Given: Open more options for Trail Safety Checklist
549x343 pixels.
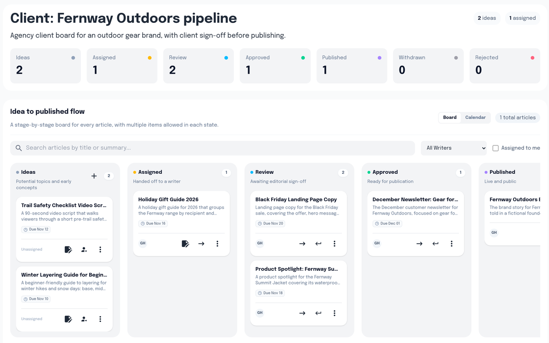Looking at the screenshot, I should click(100, 249).
